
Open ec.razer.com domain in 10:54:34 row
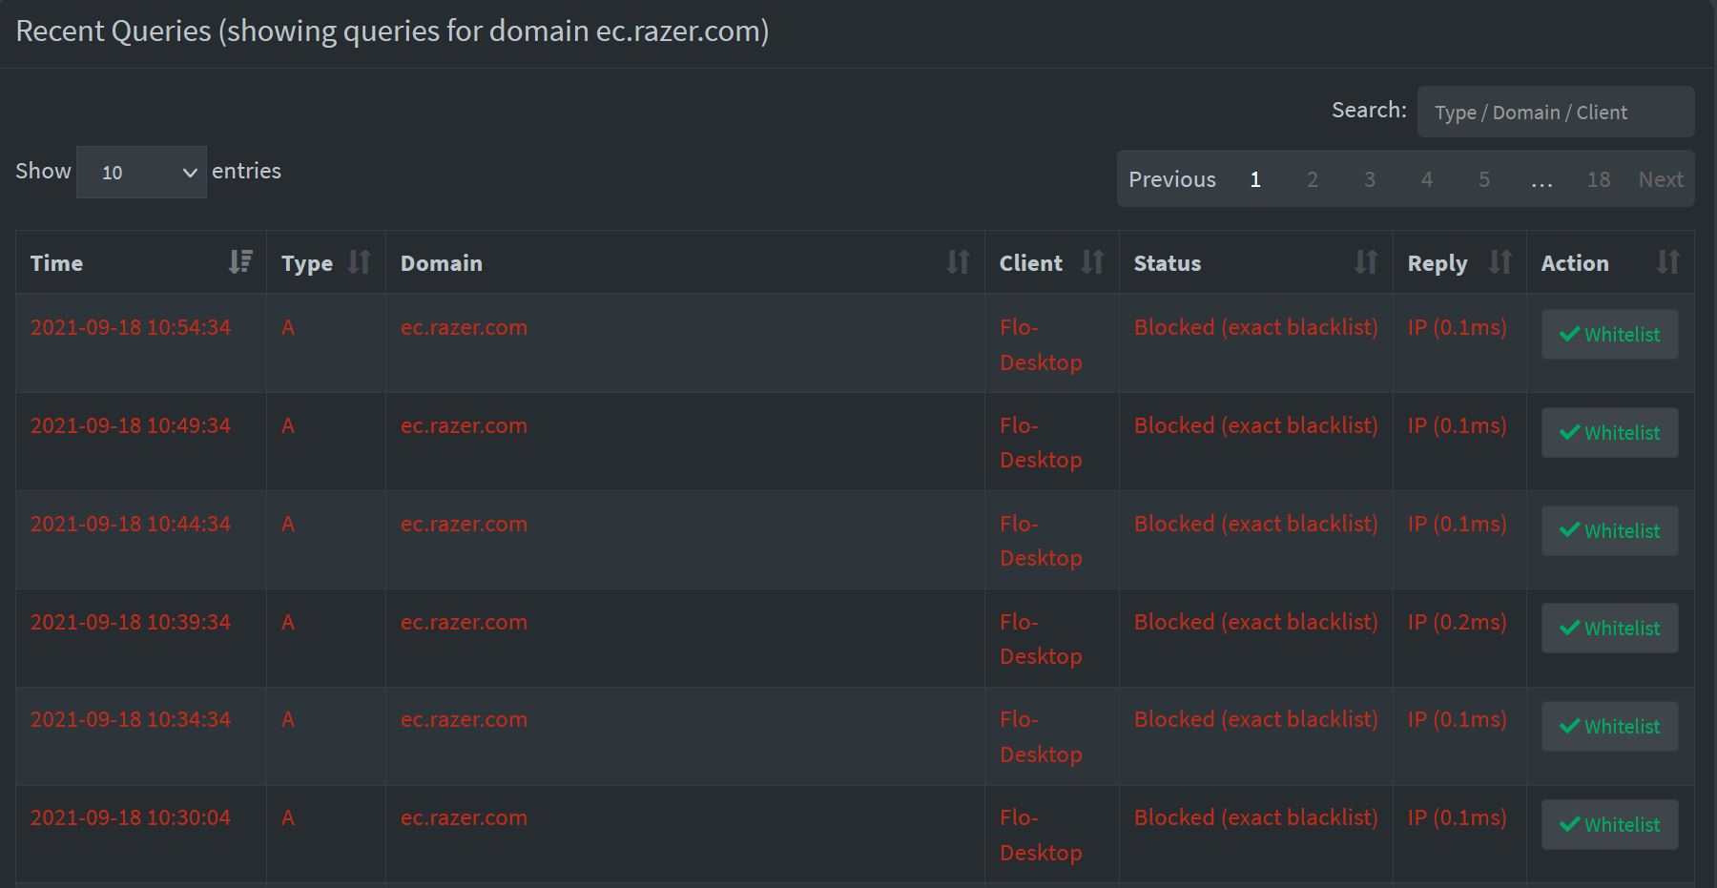(464, 327)
